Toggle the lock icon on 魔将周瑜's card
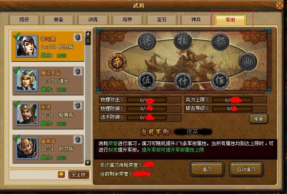 [x=78, y=71]
